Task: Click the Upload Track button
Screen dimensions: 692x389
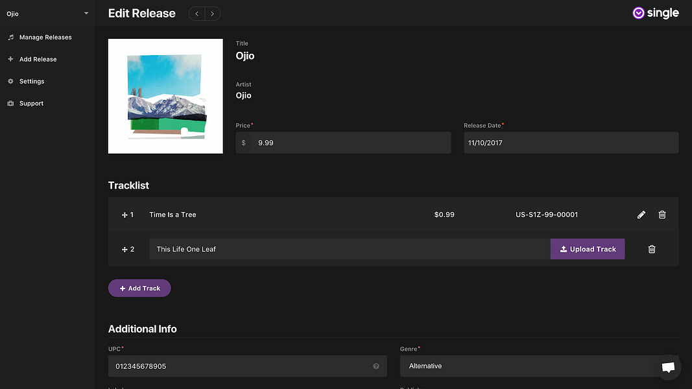Action: coord(588,249)
